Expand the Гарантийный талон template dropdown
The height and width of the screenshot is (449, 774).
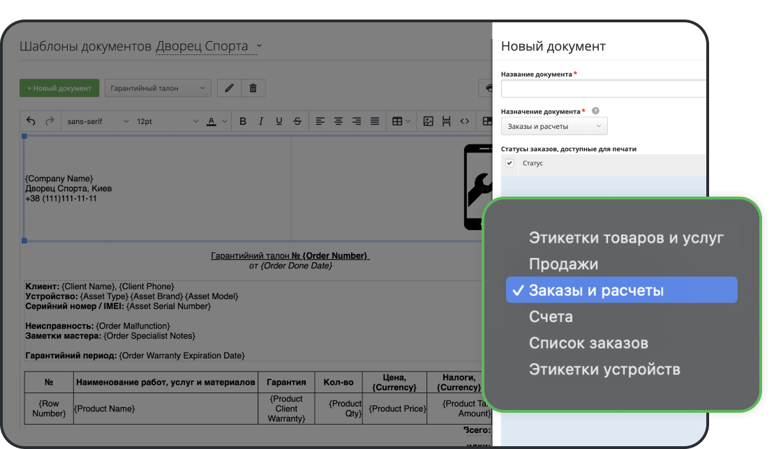click(x=158, y=89)
